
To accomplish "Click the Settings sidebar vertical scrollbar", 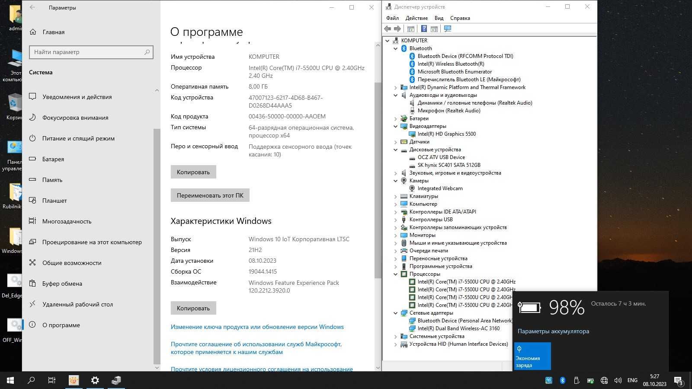I will tap(157, 246).
